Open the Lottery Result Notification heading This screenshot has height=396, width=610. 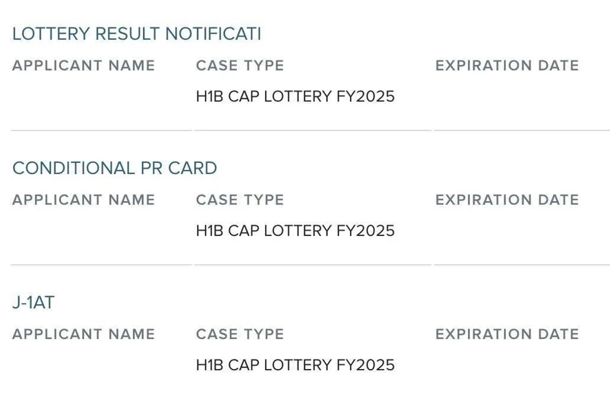click(136, 34)
